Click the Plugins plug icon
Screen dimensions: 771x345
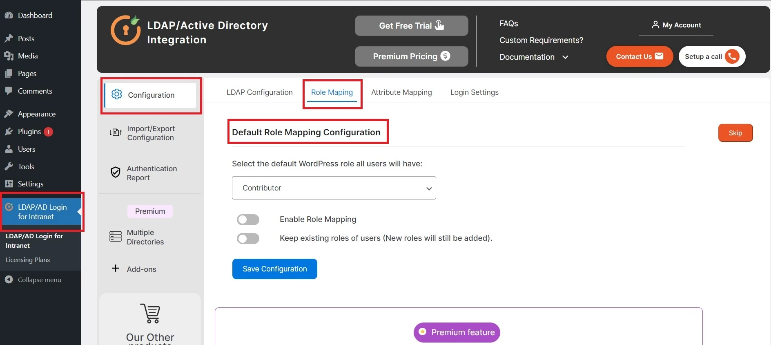[x=9, y=131]
